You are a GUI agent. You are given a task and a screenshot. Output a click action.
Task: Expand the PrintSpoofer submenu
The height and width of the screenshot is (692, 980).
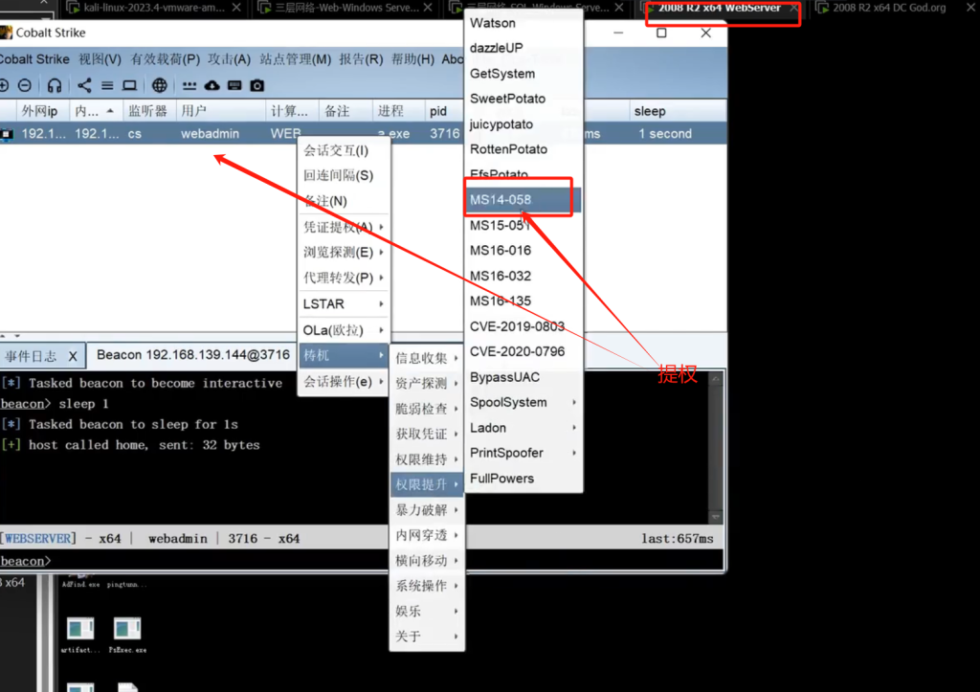pyautogui.click(x=523, y=454)
